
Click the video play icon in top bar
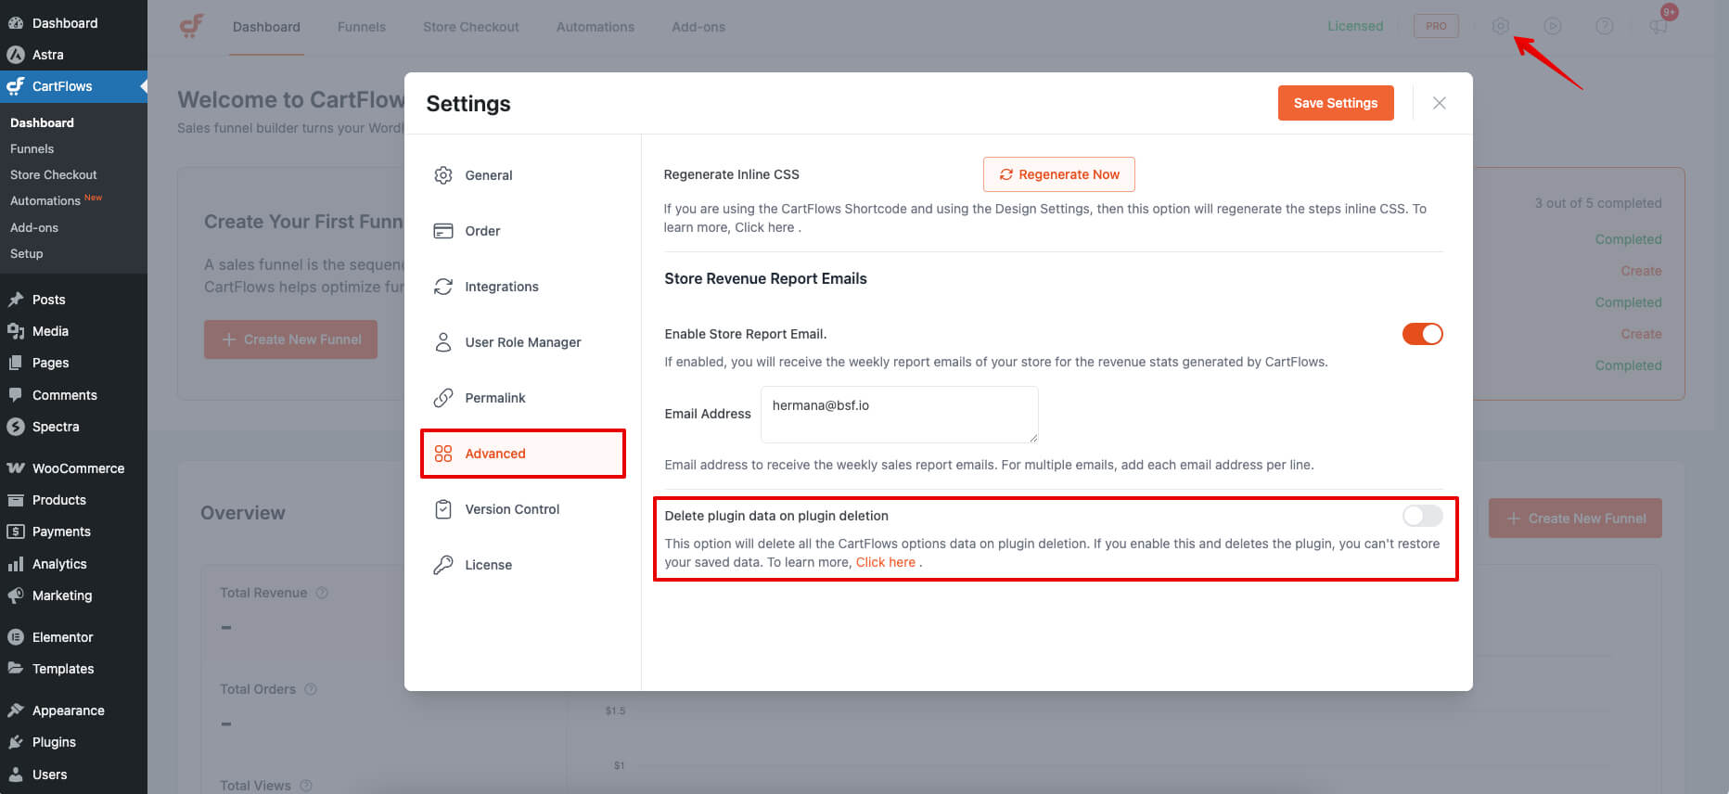tap(1553, 26)
